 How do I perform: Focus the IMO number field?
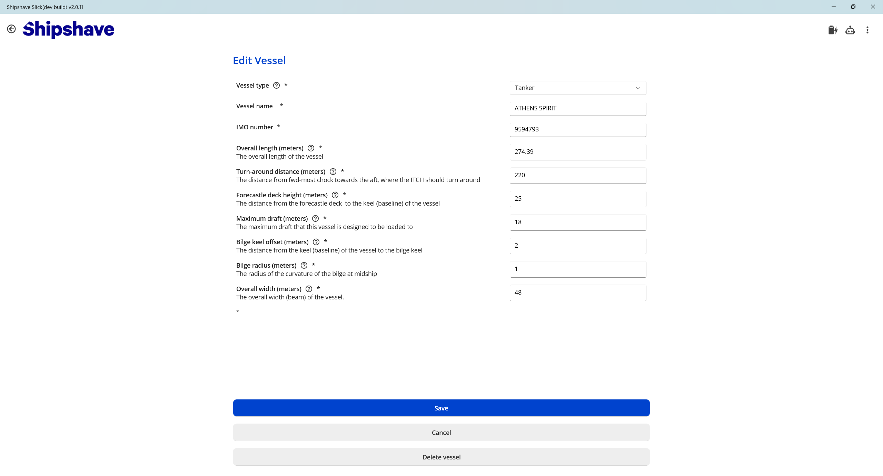(578, 130)
